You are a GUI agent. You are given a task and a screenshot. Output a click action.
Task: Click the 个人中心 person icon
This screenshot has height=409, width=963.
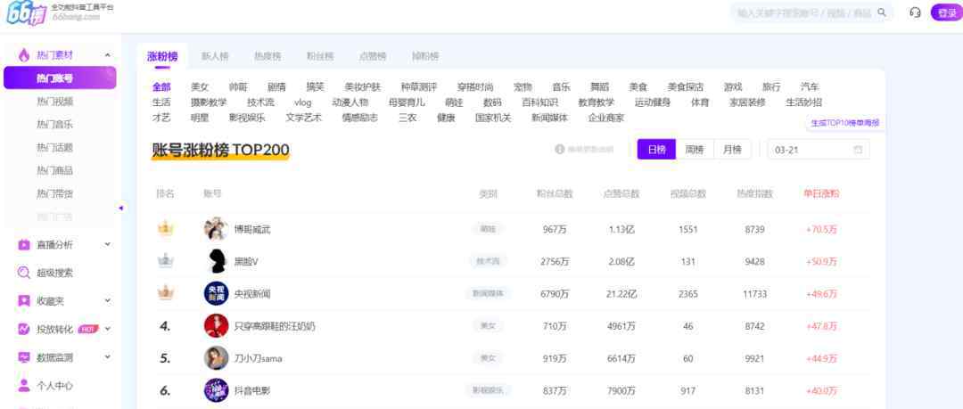point(24,386)
